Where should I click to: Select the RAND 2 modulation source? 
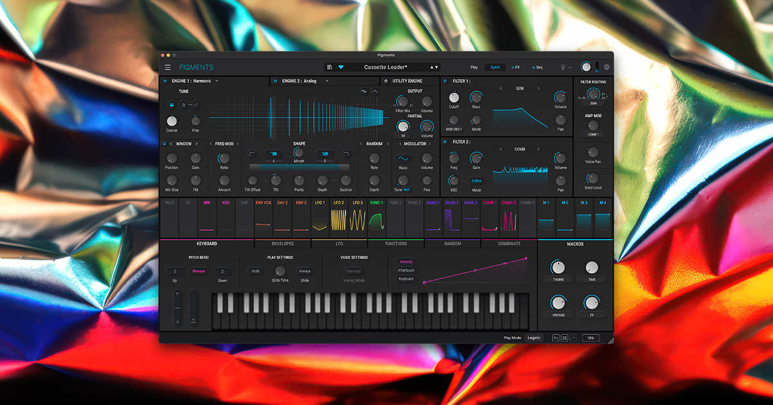pyautogui.click(x=452, y=218)
